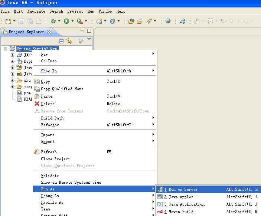Click the Last Edit Location icon
This screenshot has height=216, width=261.
coord(224,21)
